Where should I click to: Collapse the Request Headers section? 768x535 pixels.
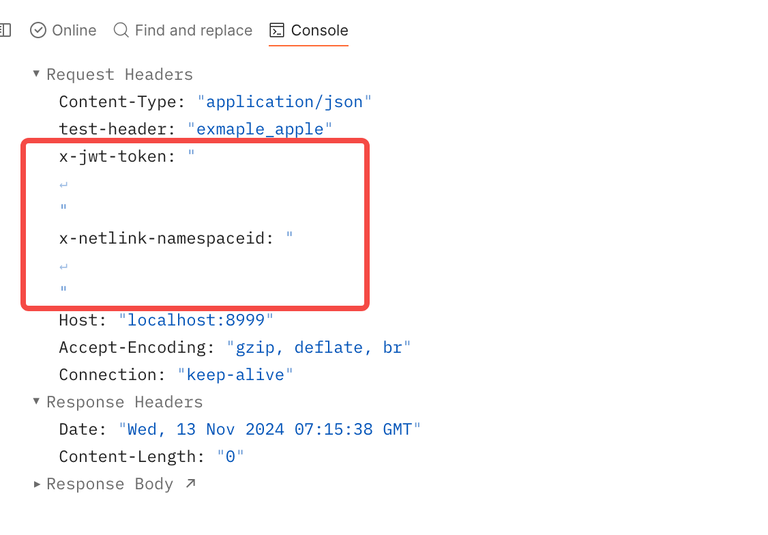point(36,74)
